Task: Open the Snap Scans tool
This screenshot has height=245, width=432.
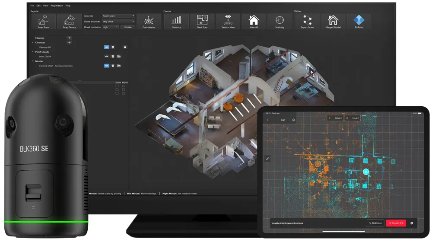Action: 44,22
